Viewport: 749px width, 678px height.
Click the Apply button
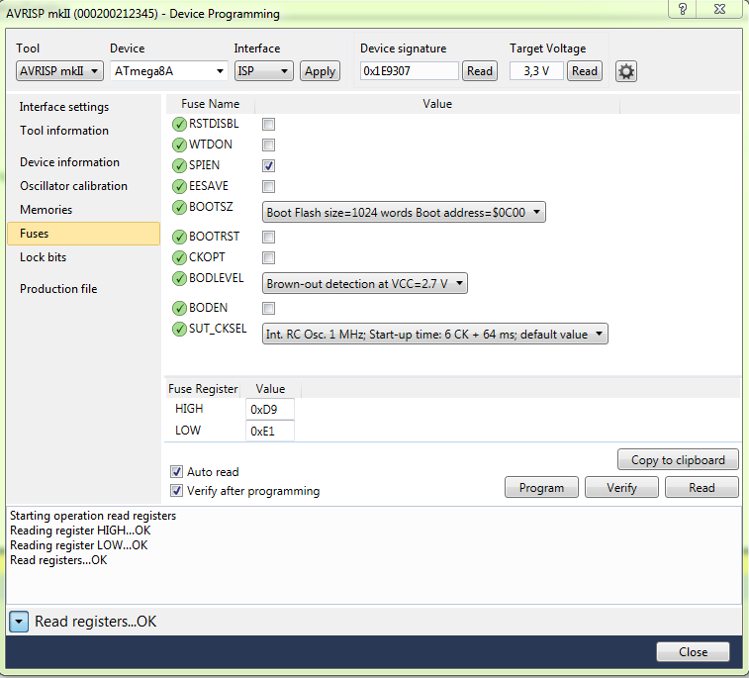(x=320, y=71)
